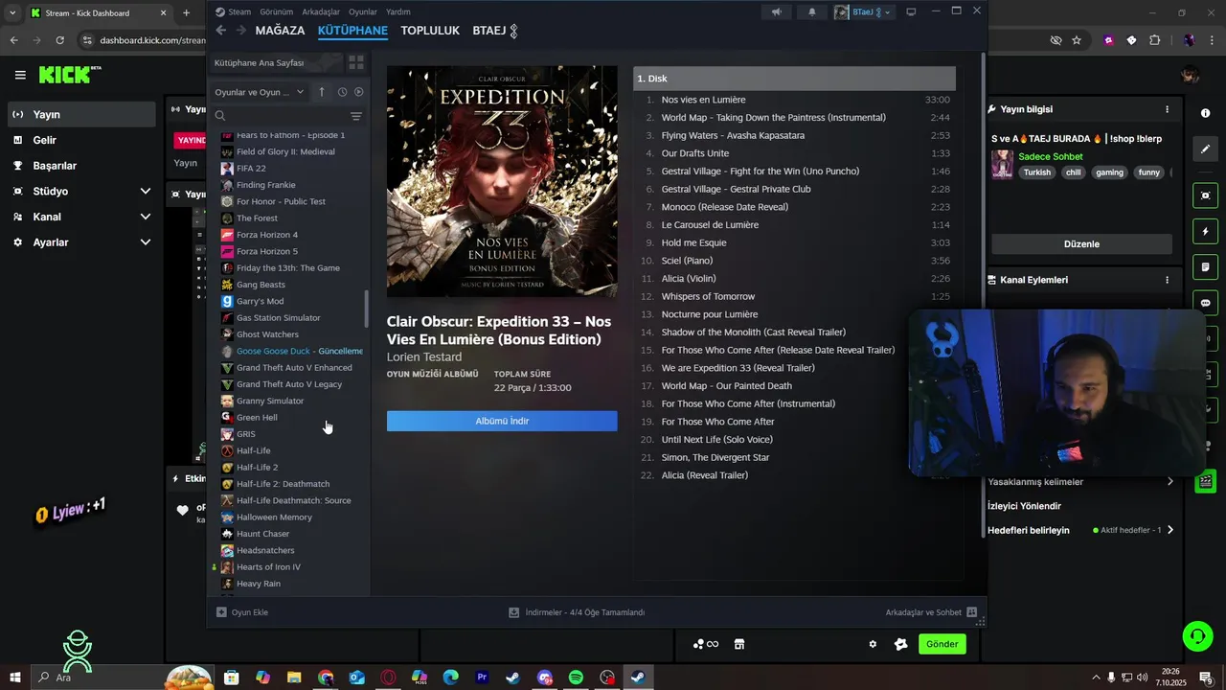Switch to the KÜTÜPHANE tab
1226x690 pixels.
352,31
